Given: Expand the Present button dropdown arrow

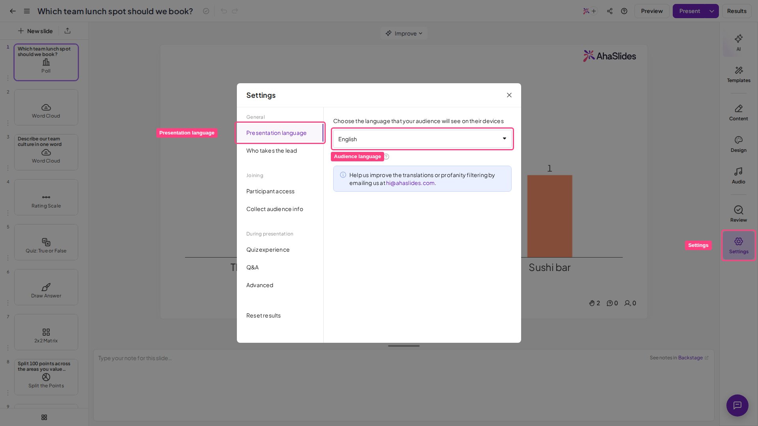Looking at the screenshot, I should pos(712,11).
